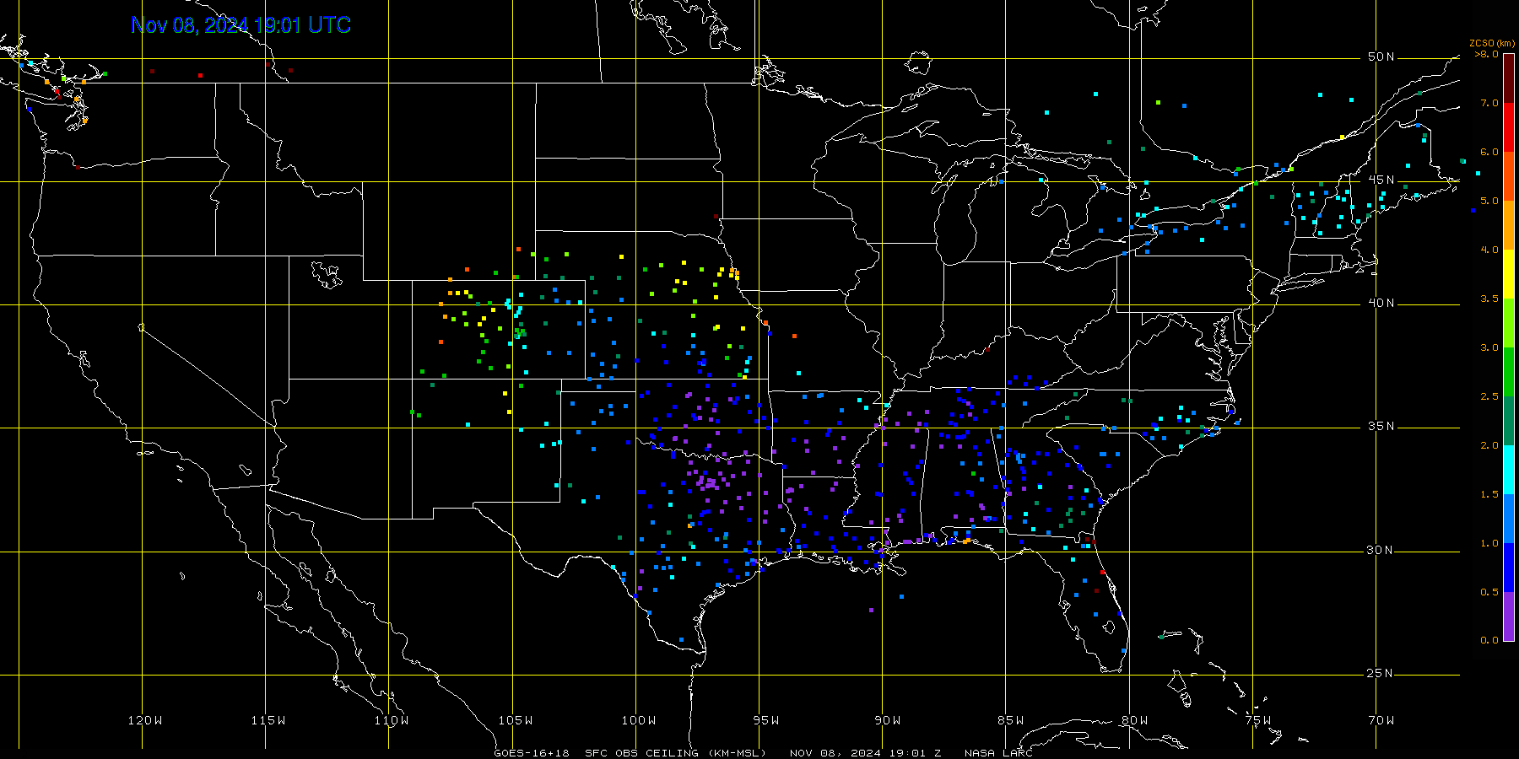
Task: Click the 120 W longitude label
Action: [x=145, y=720]
